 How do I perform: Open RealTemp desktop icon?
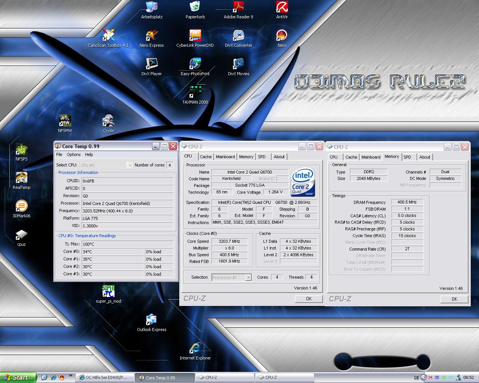click(21, 181)
